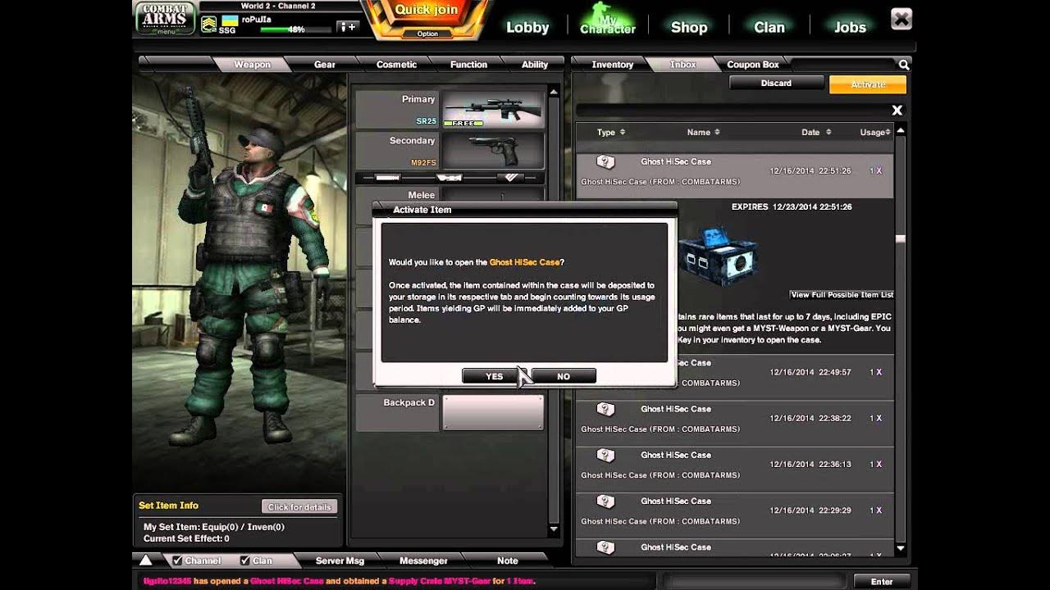Switch chat to Server Msg tab
The image size is (1050, 590).
pyautogui.click(x=340, y=560)
